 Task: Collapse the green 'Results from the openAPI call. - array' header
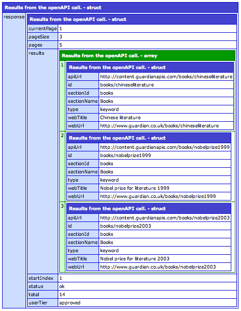[x=147, y=56]
